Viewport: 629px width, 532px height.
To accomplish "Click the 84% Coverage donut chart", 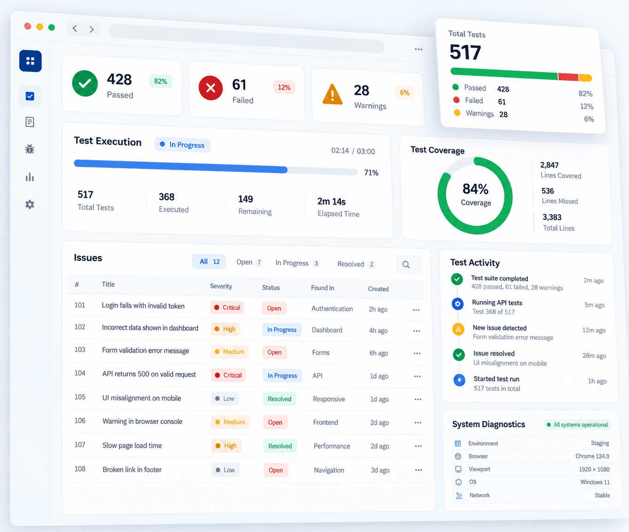I will pos(475,195).
